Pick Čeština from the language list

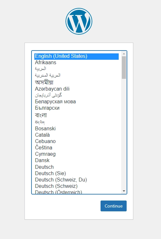(76, 148)
